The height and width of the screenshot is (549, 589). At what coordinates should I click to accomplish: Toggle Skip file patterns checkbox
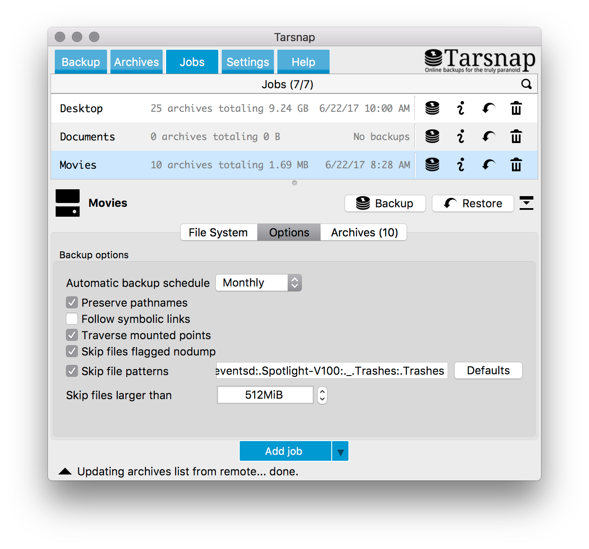point(72,371)
